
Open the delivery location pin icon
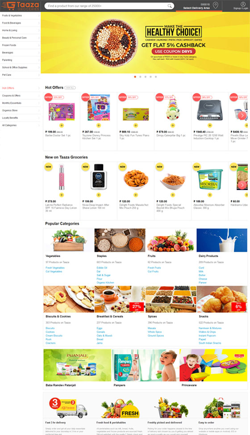point(215,5)
